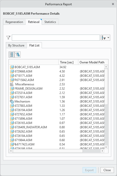Click the FRAME_DESIGN.ASM assembly icon

pyautogui.click(x=12, y=89)
